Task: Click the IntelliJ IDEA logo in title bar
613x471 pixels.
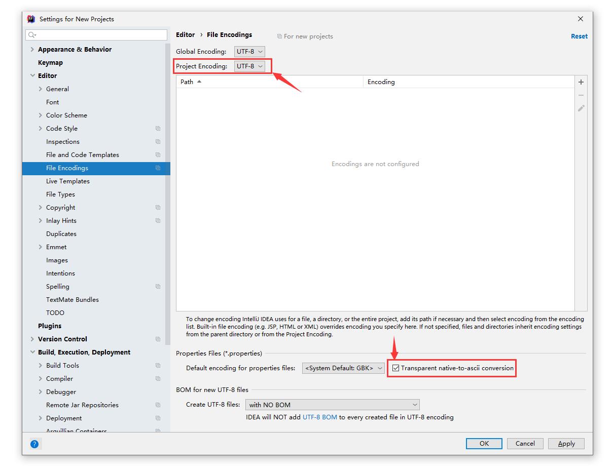Action: (31, 19)
